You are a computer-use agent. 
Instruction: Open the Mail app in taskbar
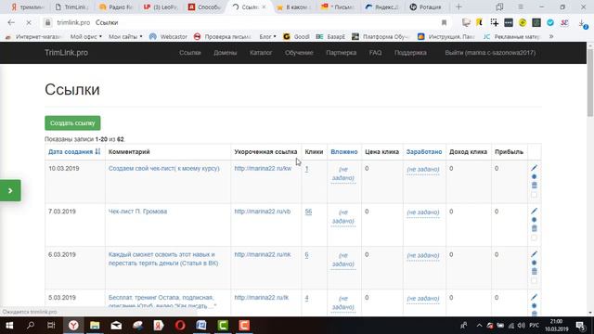(116, 326)
